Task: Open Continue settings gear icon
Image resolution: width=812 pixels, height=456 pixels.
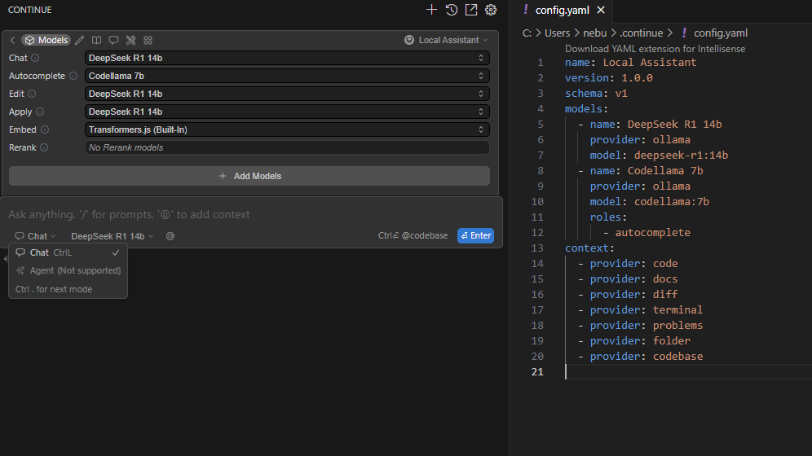Action: [x=491, y=10]
